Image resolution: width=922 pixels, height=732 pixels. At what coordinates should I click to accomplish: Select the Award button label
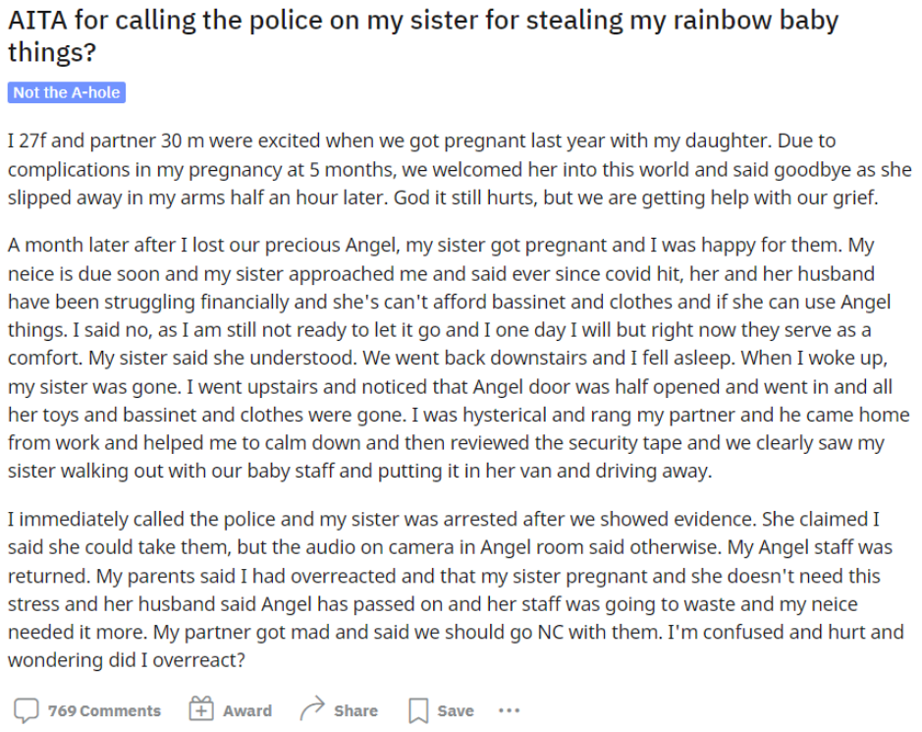247,710
